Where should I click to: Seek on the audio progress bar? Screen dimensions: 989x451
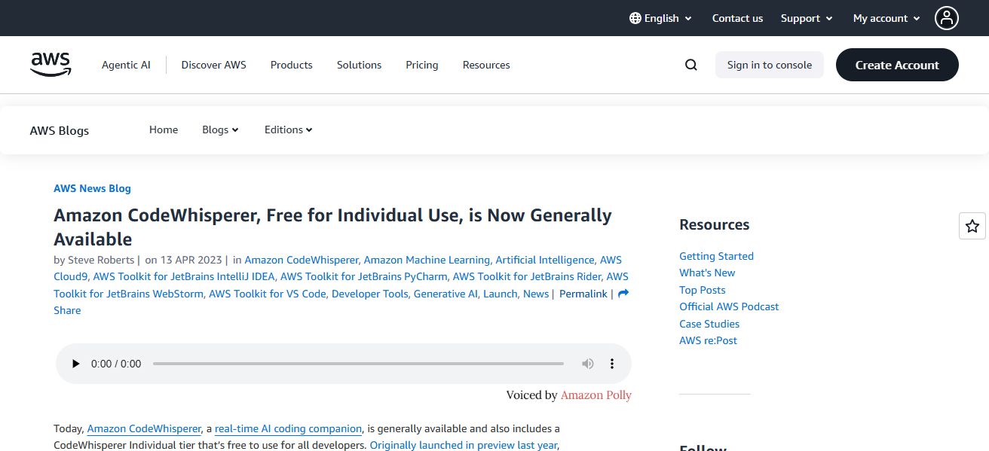click(358, 364)
